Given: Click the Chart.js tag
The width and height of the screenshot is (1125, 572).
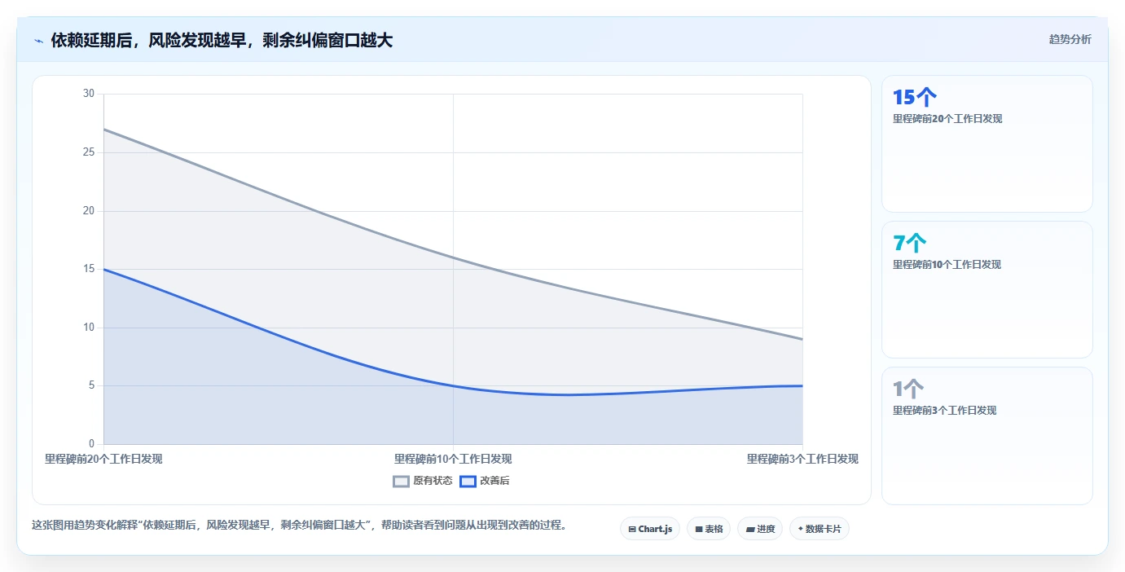Looking at the screenshot, I should (650, 529).
